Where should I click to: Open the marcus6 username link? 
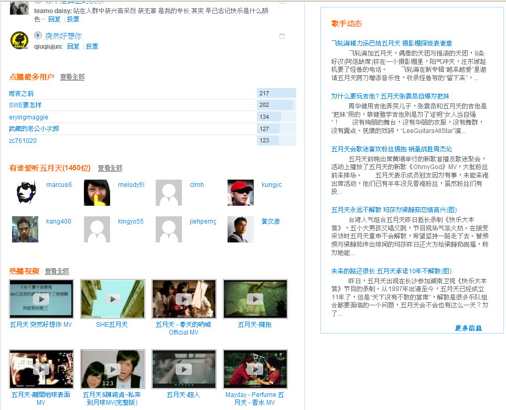(59, 185)
